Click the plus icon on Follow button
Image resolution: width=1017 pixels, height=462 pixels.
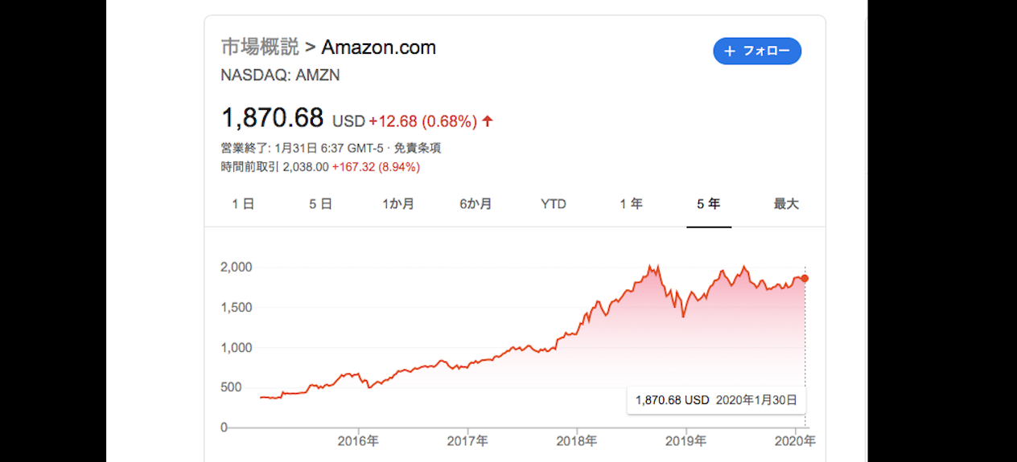coord(730,51)
